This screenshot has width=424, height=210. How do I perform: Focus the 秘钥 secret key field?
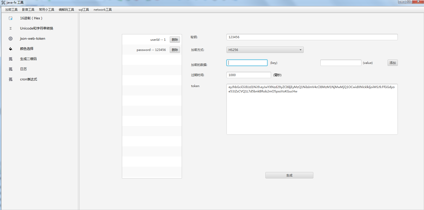[x=312, y=37]
